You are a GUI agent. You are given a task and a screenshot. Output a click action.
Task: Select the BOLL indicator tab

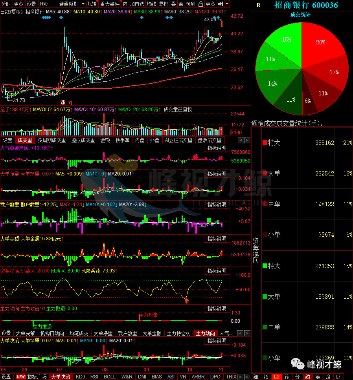click(110, 376)
